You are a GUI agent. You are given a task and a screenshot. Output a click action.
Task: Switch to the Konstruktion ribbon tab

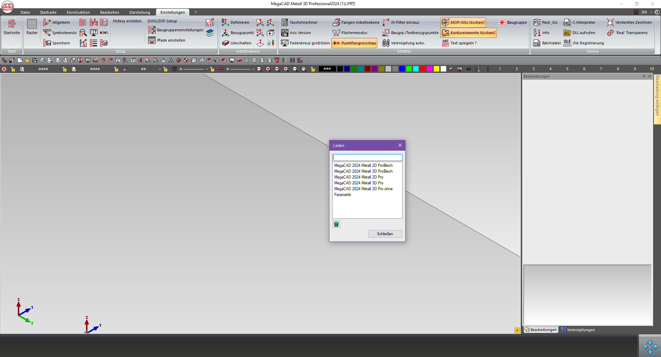(x=78, y=12)
